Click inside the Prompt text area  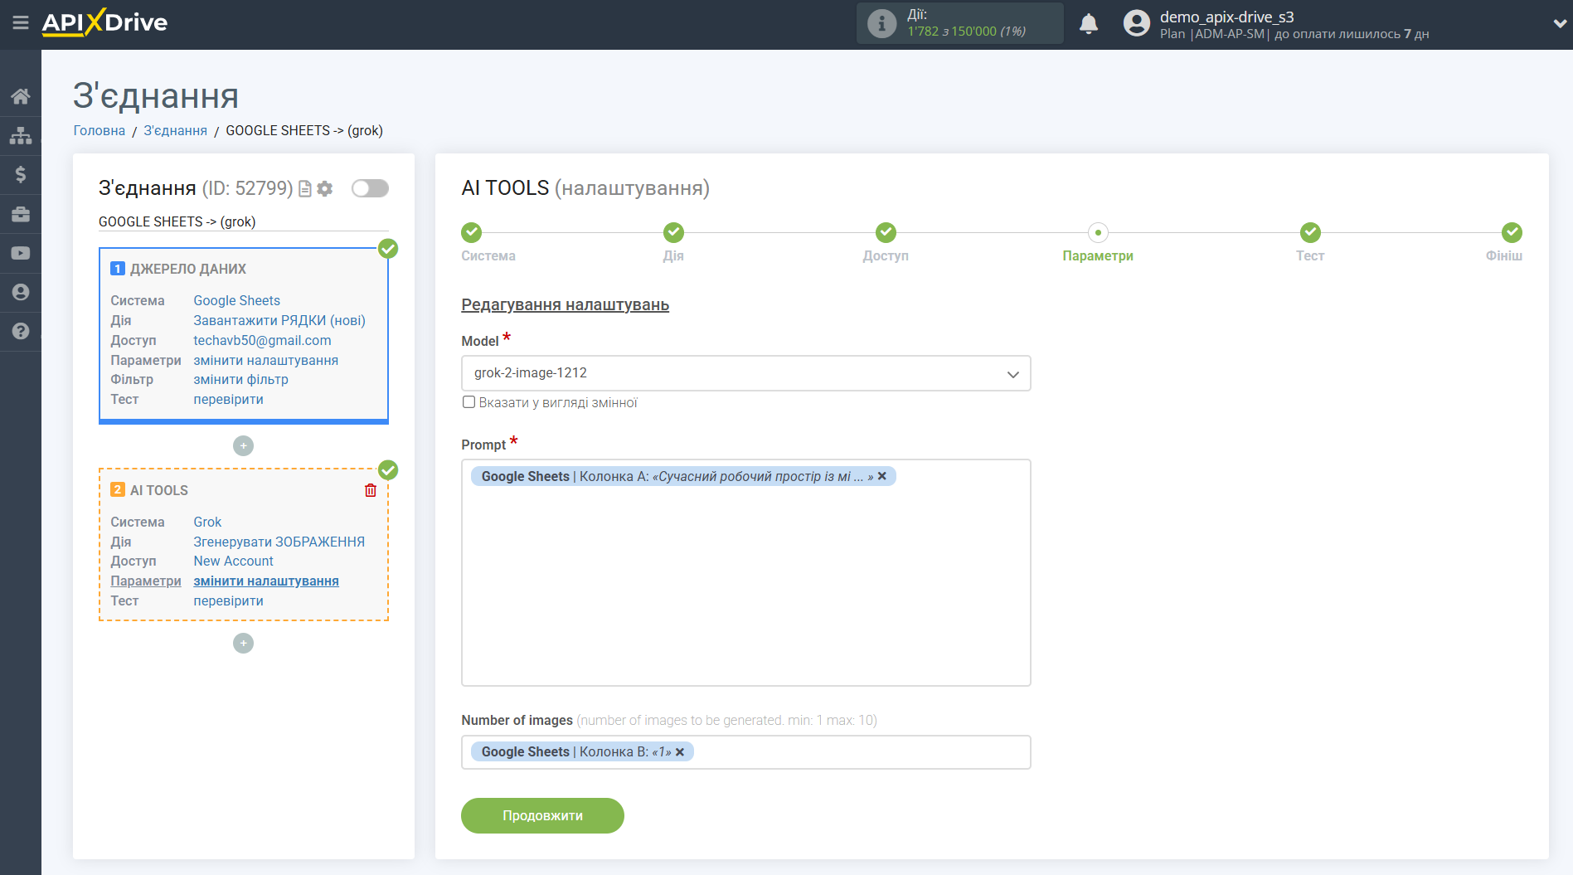[x=745, y=589]
